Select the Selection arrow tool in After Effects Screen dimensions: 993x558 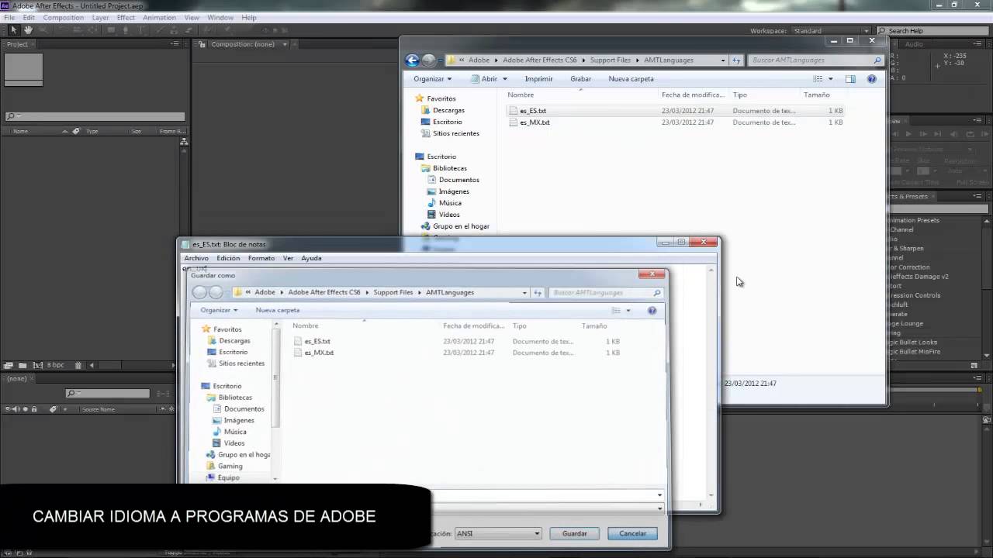pos(13,30)
